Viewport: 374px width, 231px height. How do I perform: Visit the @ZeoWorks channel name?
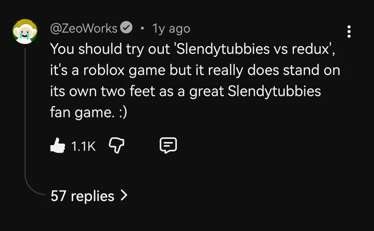[84, 28]
